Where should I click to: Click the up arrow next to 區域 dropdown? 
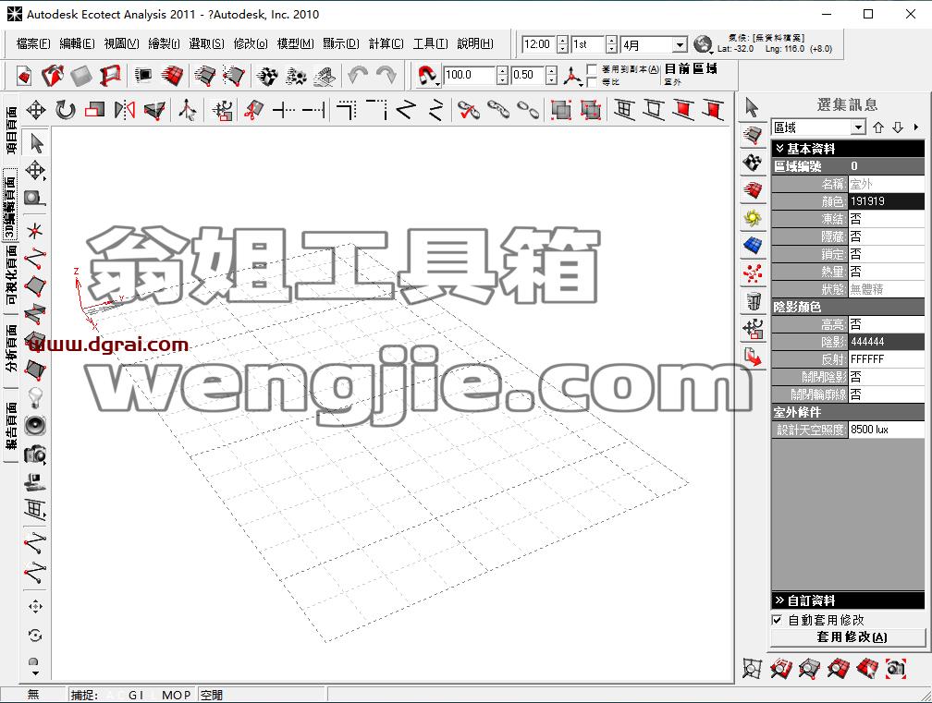click(x=878, y=127)
